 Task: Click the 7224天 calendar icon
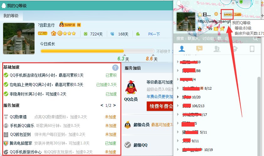86,34
